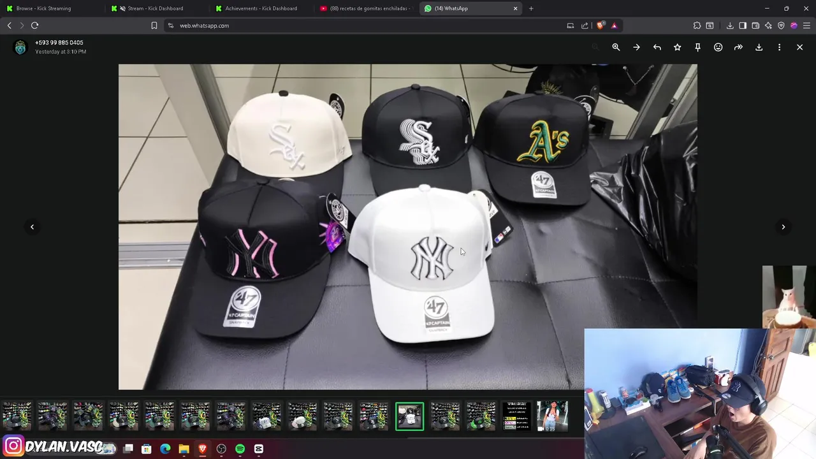
Task: Select the green-highlighted current thumbnail
Action: point(409,416)
